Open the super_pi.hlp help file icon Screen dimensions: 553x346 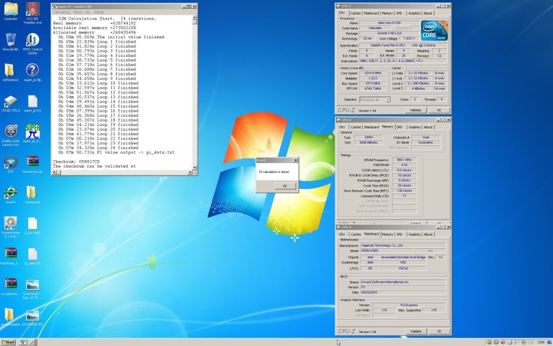click(32, 70)
